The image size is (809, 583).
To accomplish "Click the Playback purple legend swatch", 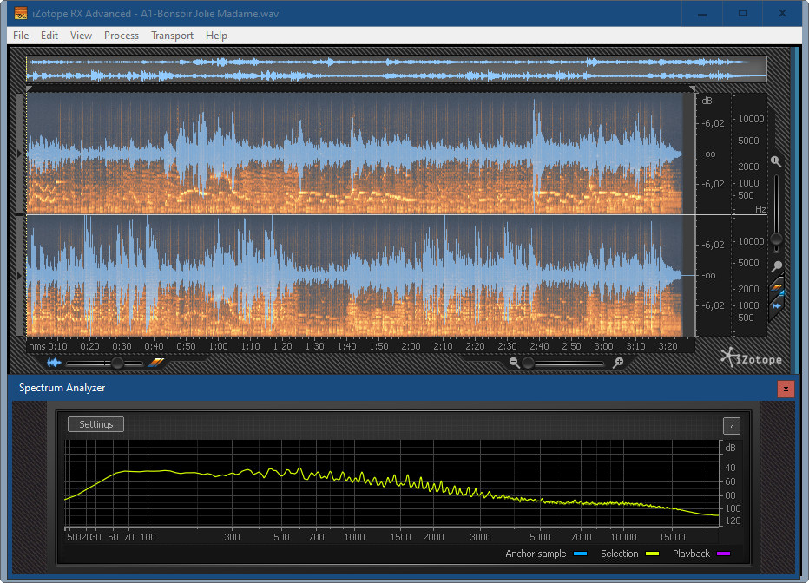I will (724, 554).
